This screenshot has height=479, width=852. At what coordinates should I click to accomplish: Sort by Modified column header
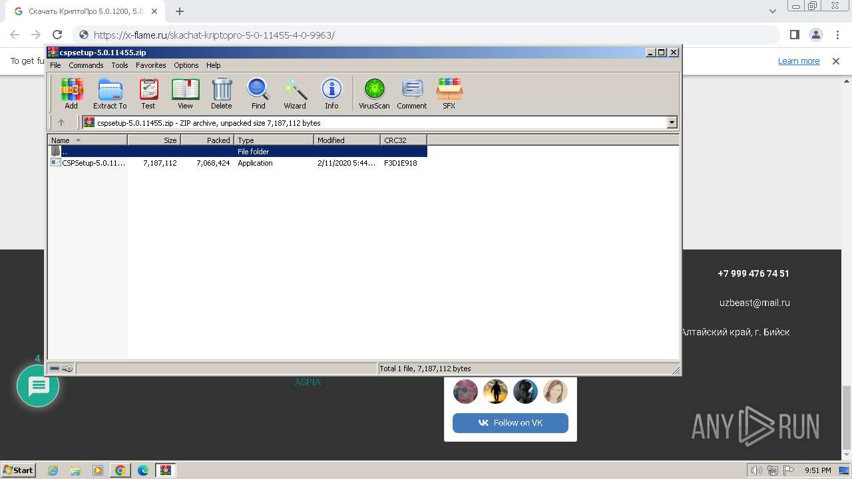tap(347, 140)
